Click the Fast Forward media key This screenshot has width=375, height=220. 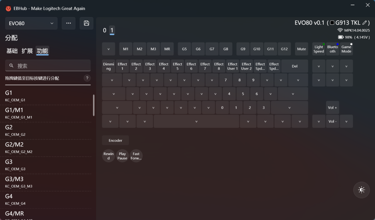(x=136, y=156)
